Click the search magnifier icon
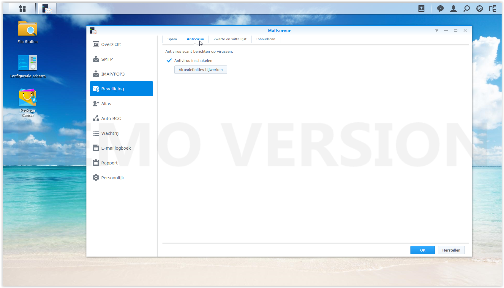This screenshot has width=504, height=288. [x=467, y=9]
